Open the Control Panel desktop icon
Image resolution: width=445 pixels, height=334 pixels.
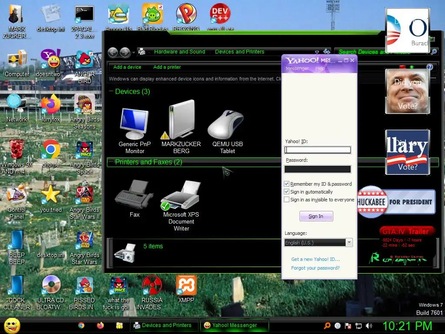(17, 202)
